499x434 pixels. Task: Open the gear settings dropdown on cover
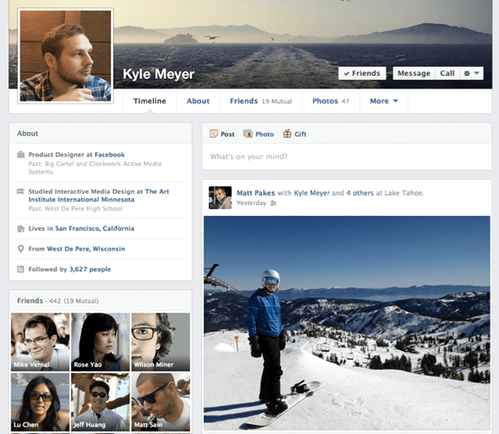471,73
